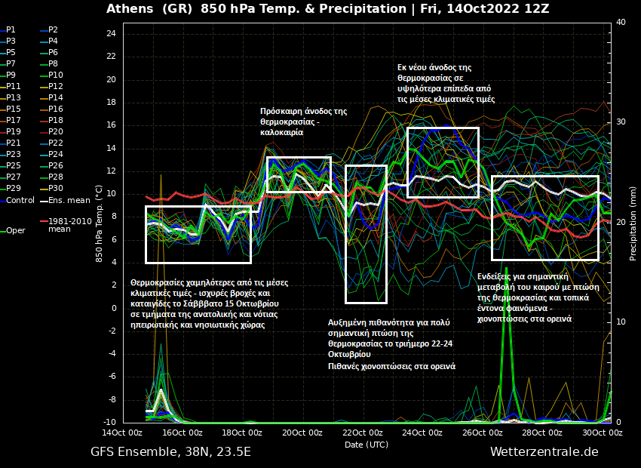The width and height of the screenshot is (641, 468).
Task: Select the -10 temperature axis tick label
Action: [110, 422]
